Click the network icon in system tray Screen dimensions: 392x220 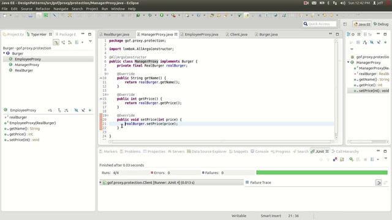point(335,3)
